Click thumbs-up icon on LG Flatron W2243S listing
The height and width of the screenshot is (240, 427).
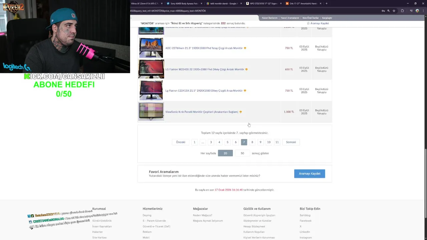(x=247, y=69)
